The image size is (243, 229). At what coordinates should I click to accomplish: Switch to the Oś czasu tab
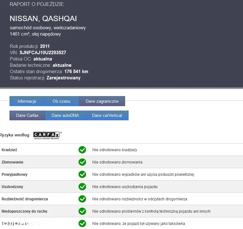point(61,101)
